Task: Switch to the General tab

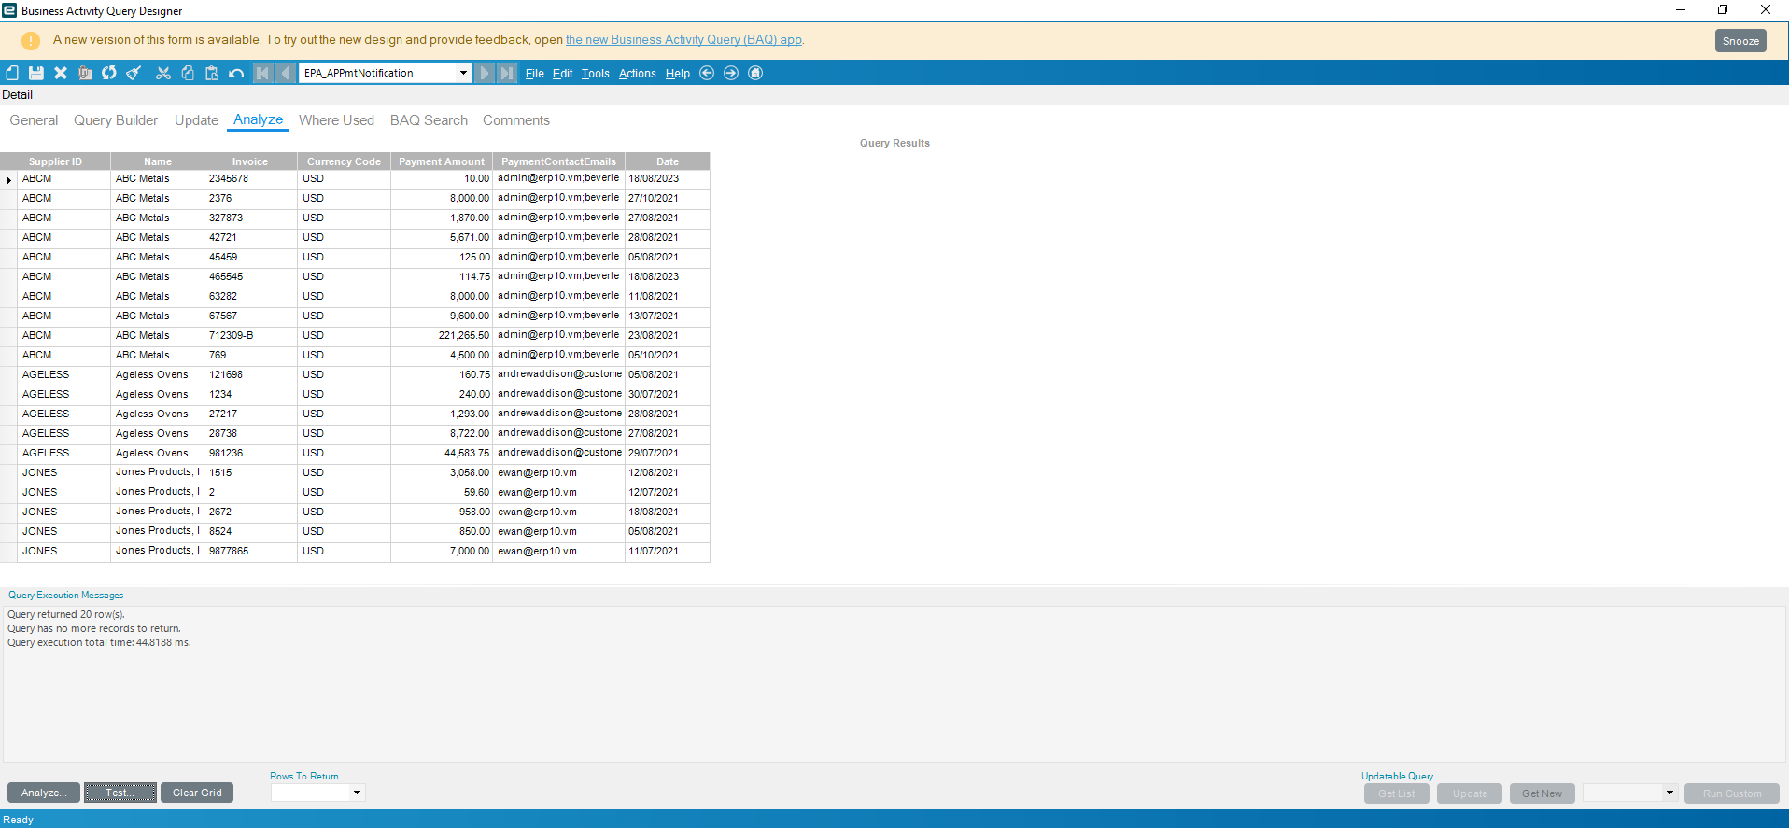Action: pyautogui.click(x=34, y=120)
